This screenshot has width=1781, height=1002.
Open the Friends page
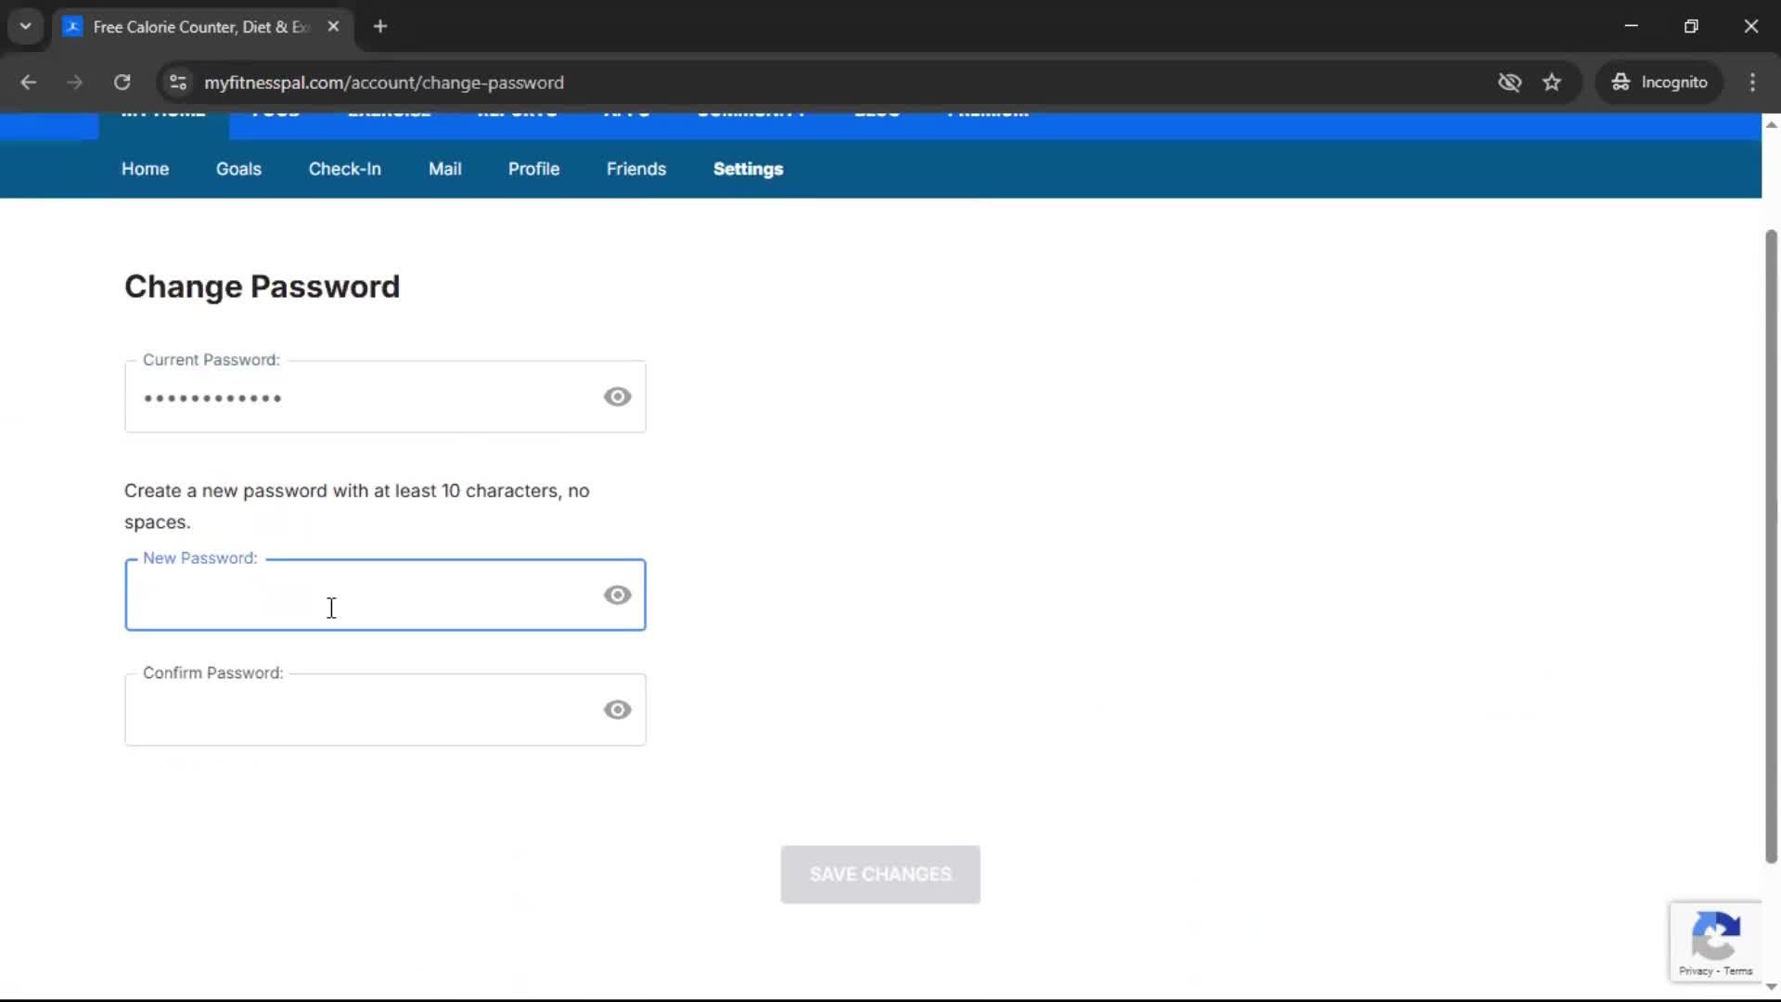pyautogui.click(x=635, y=169)
